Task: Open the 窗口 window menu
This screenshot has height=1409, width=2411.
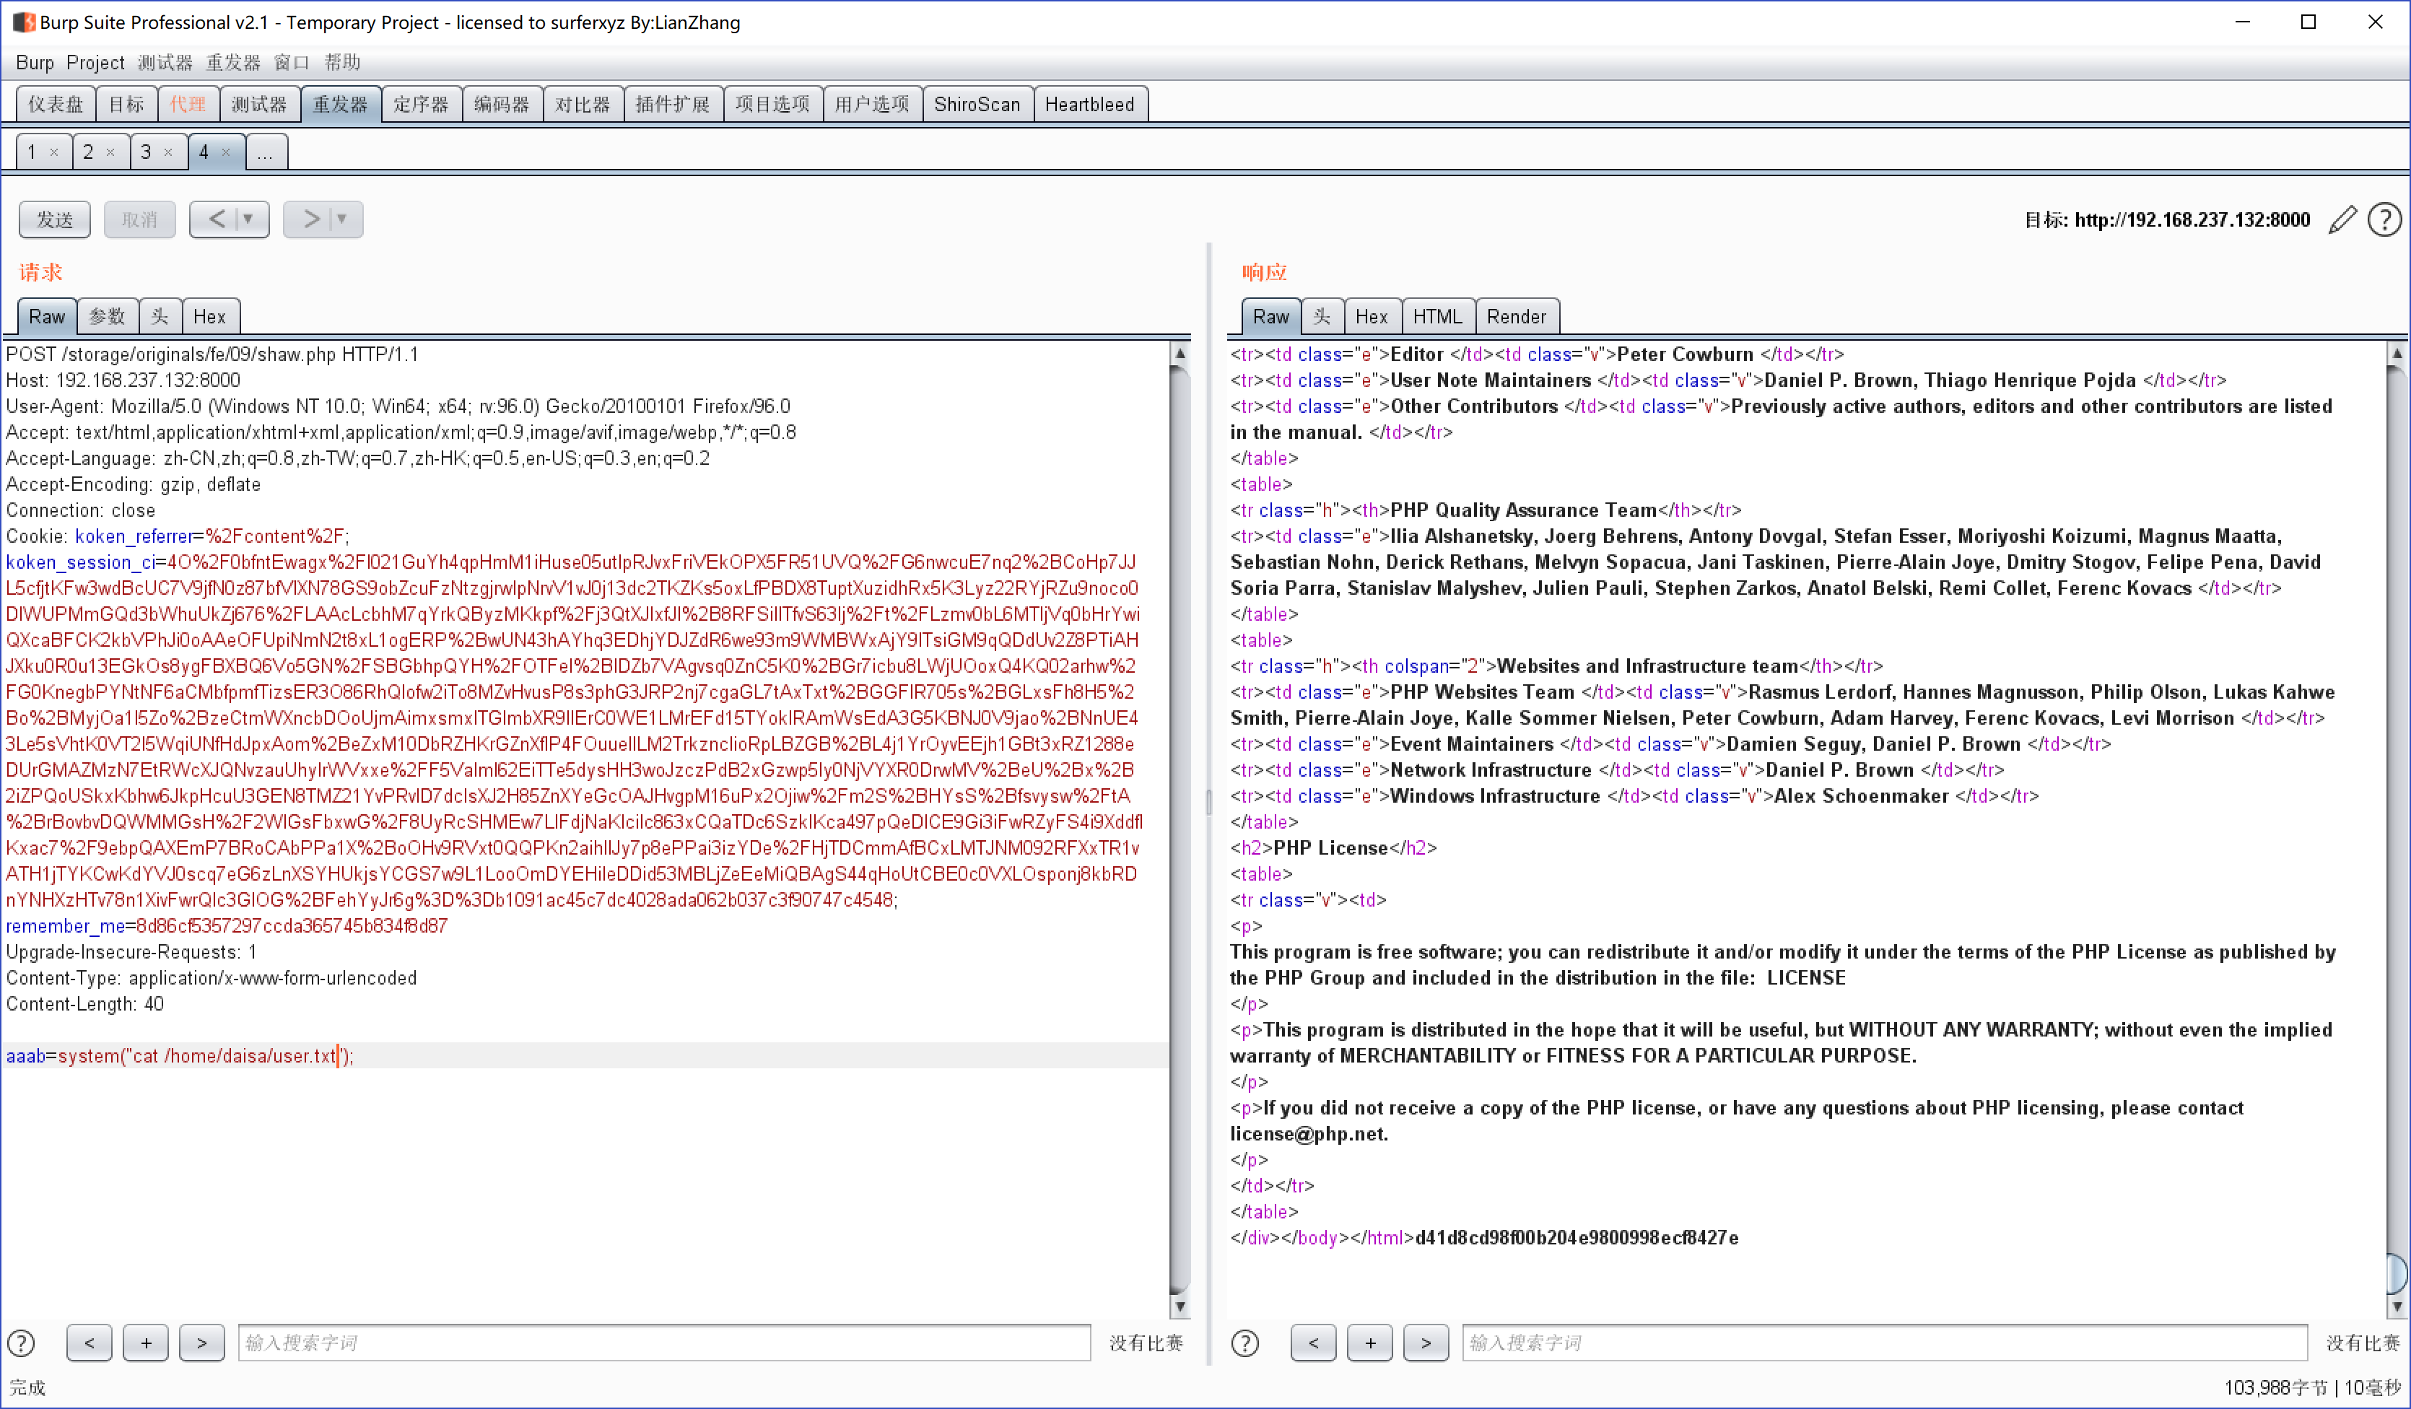Action: pyautogui.click(x=292, y=62)
